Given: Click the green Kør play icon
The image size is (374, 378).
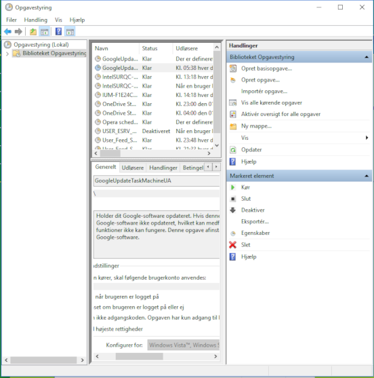Looking at the screenshot, I should (232, 187).
